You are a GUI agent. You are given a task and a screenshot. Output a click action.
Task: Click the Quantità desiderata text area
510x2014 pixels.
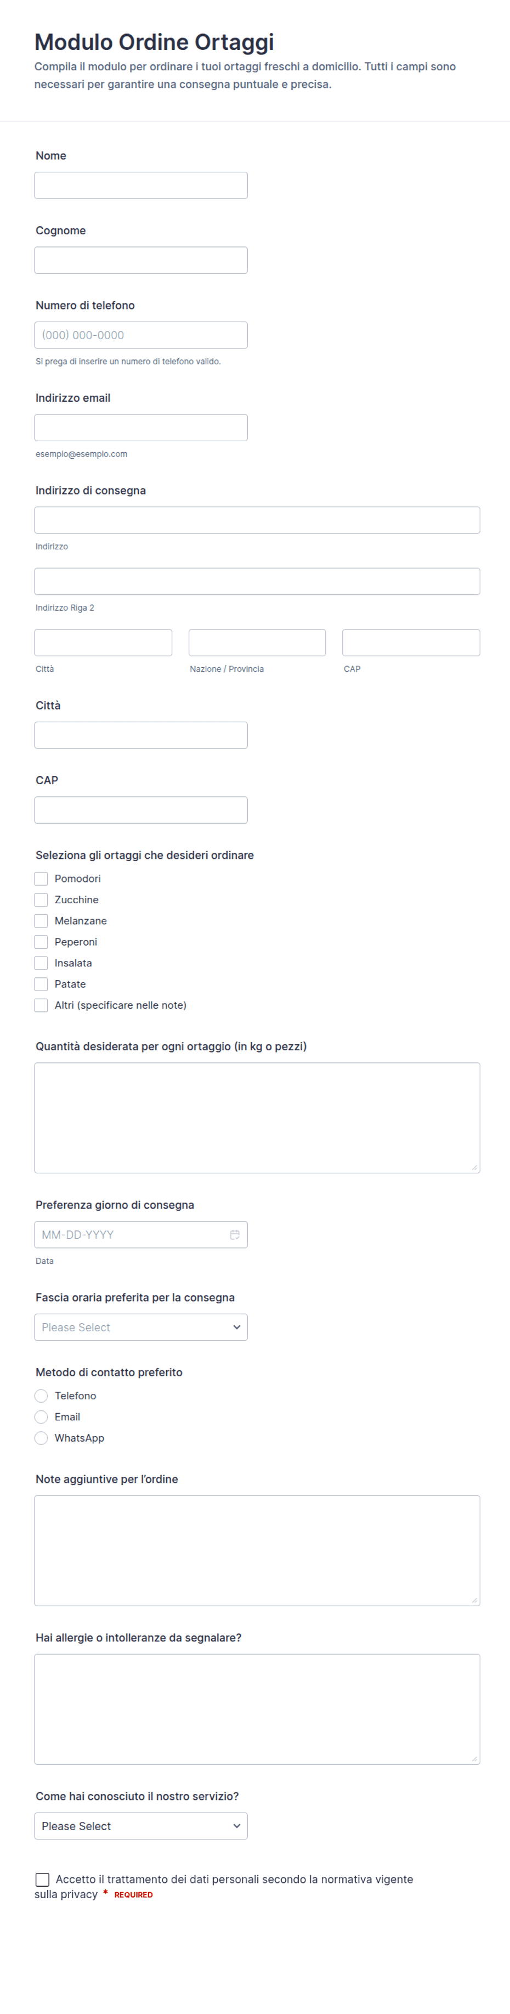coord(257,1118)
